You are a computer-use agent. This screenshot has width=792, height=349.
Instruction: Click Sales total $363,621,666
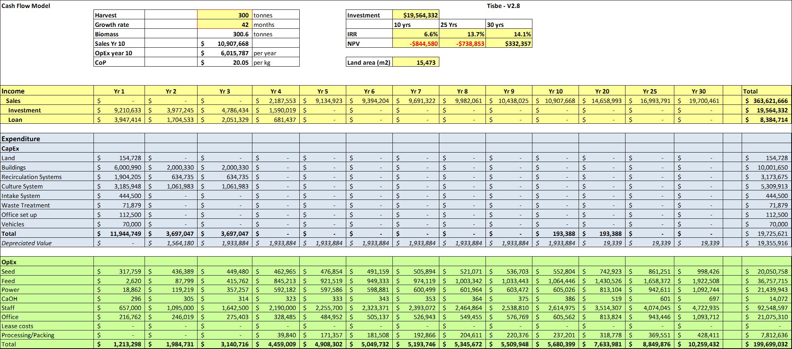(x=766, y=101)
